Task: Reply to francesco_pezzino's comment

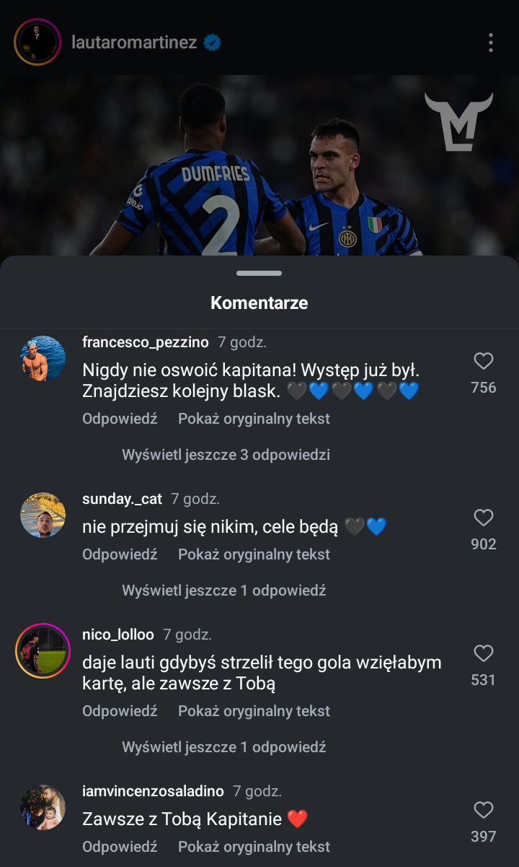Action: tap(120, 419)
